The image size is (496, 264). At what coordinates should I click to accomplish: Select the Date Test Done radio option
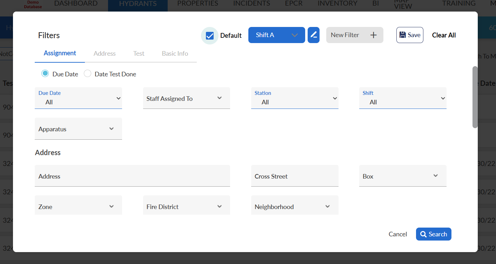click(88, 74)
